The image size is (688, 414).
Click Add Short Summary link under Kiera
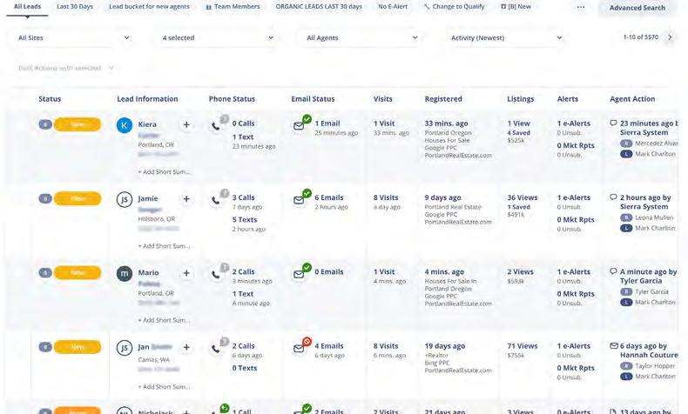point(164,172)
